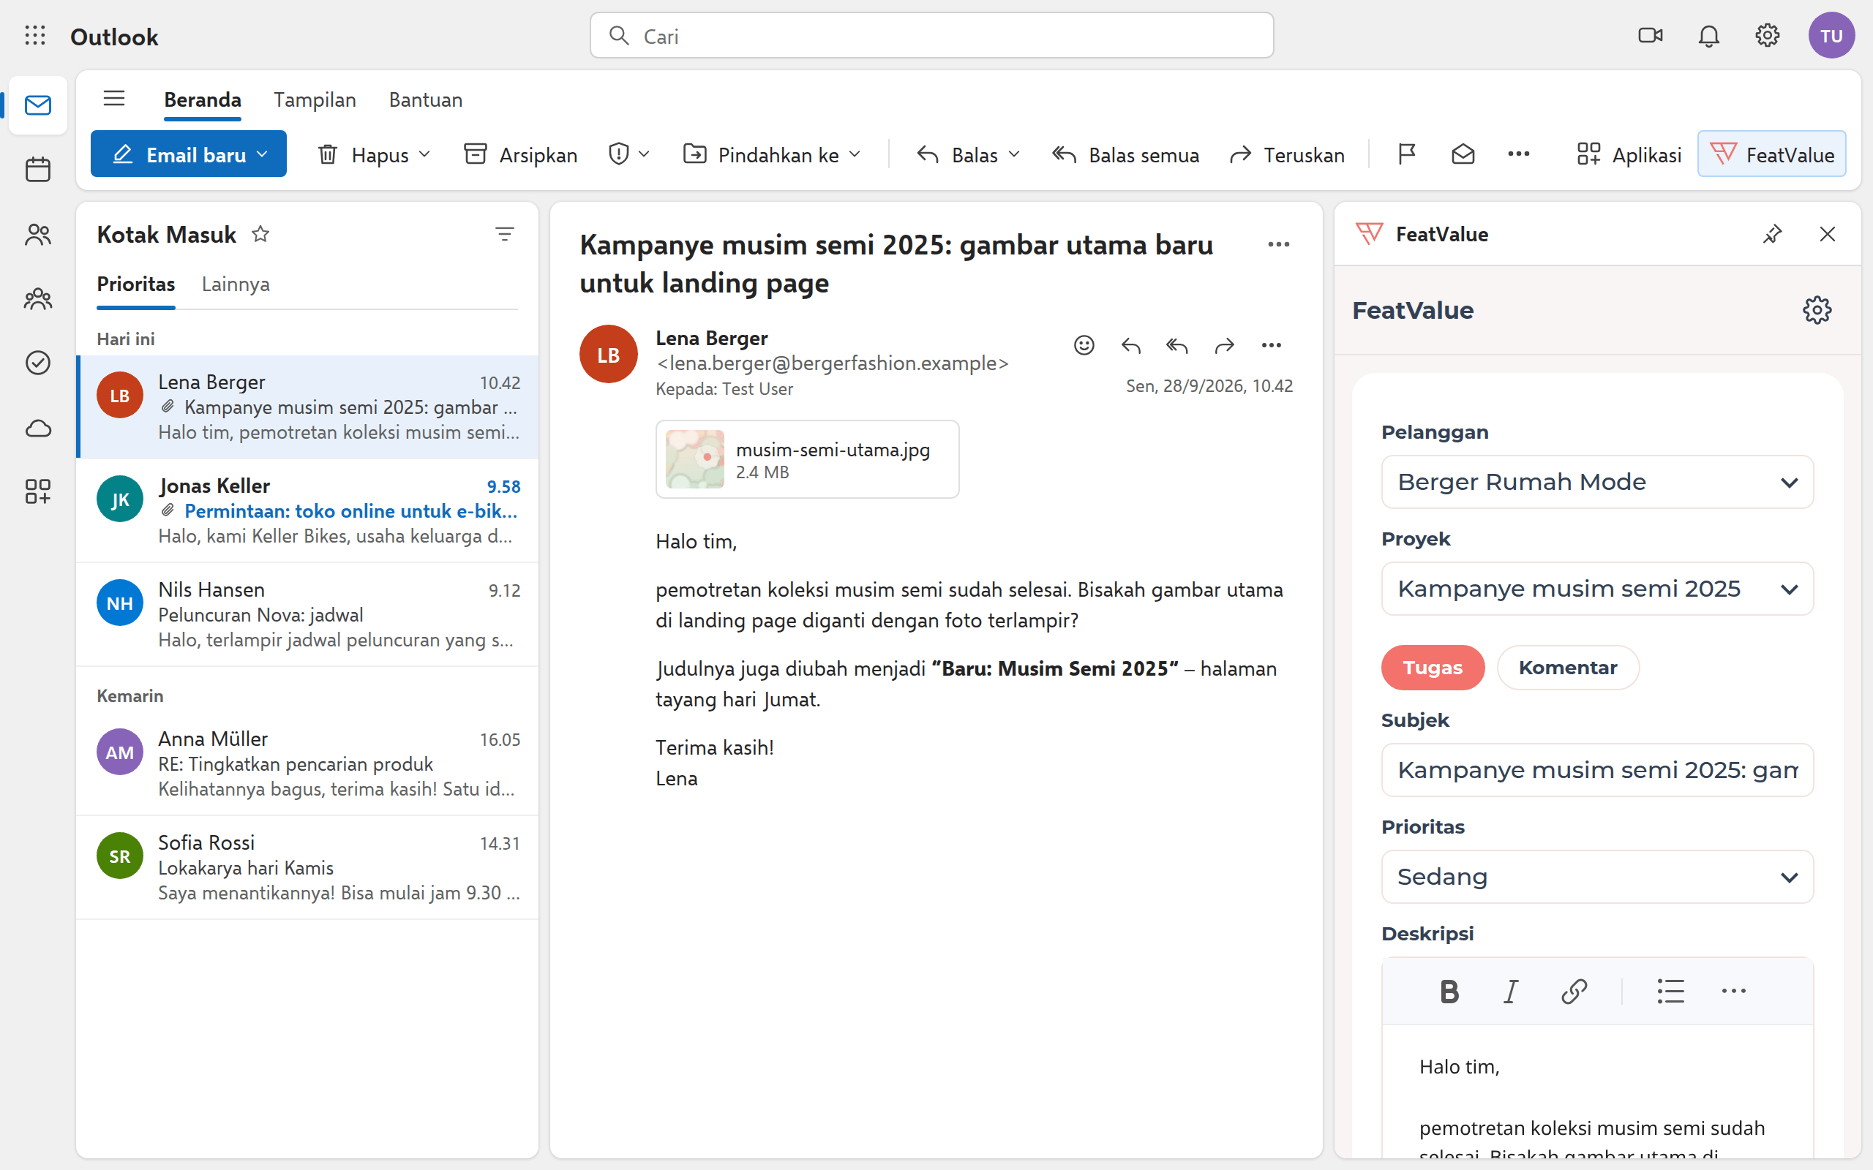Open more apps icon in left sidebar
The height and width of the screenshot is (1170, 1873).
coord(37,491)
